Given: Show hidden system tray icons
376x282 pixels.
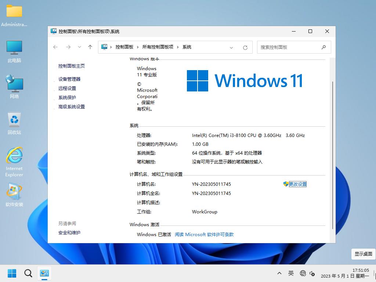Looking at the screenshot, I should click(x=279, y=273).
